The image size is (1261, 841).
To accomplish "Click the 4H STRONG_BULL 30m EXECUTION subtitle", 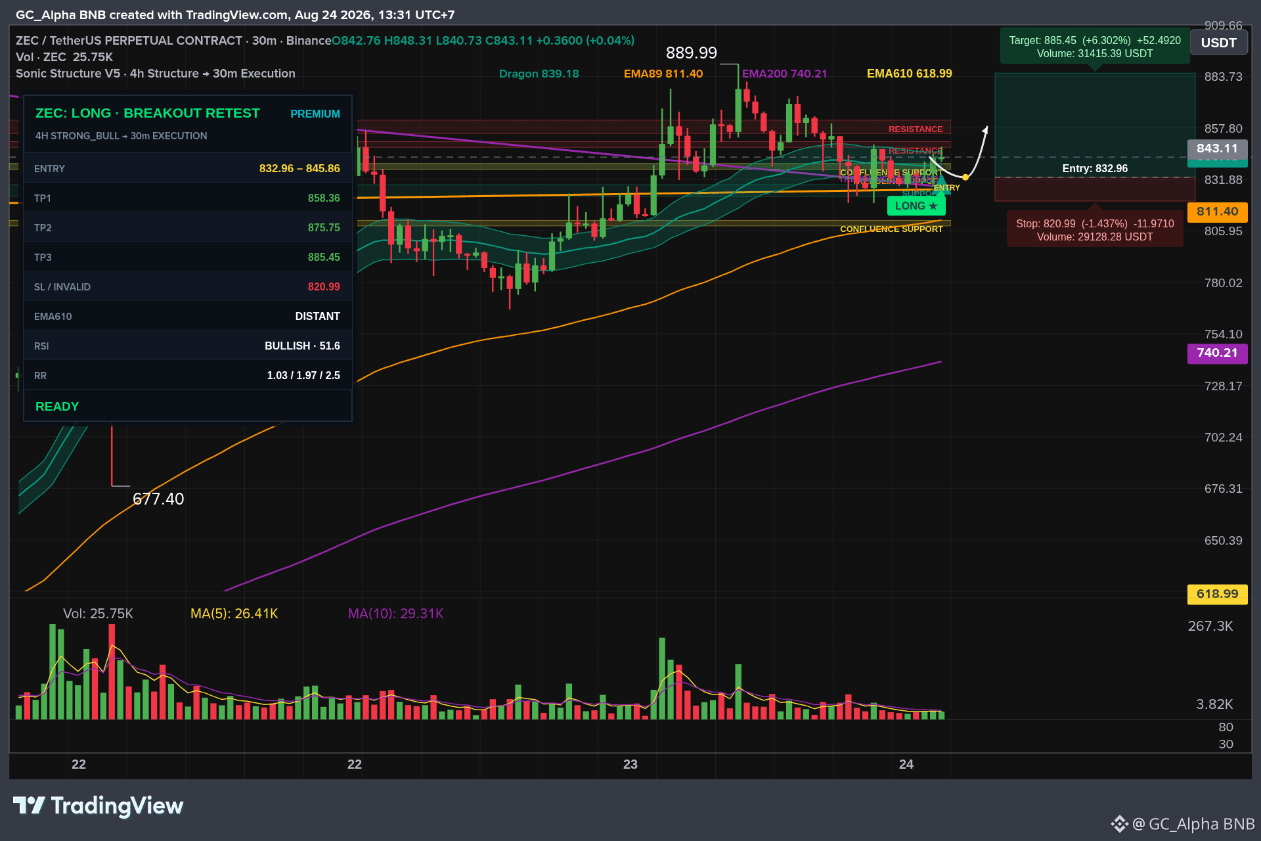I will [121, 136].
